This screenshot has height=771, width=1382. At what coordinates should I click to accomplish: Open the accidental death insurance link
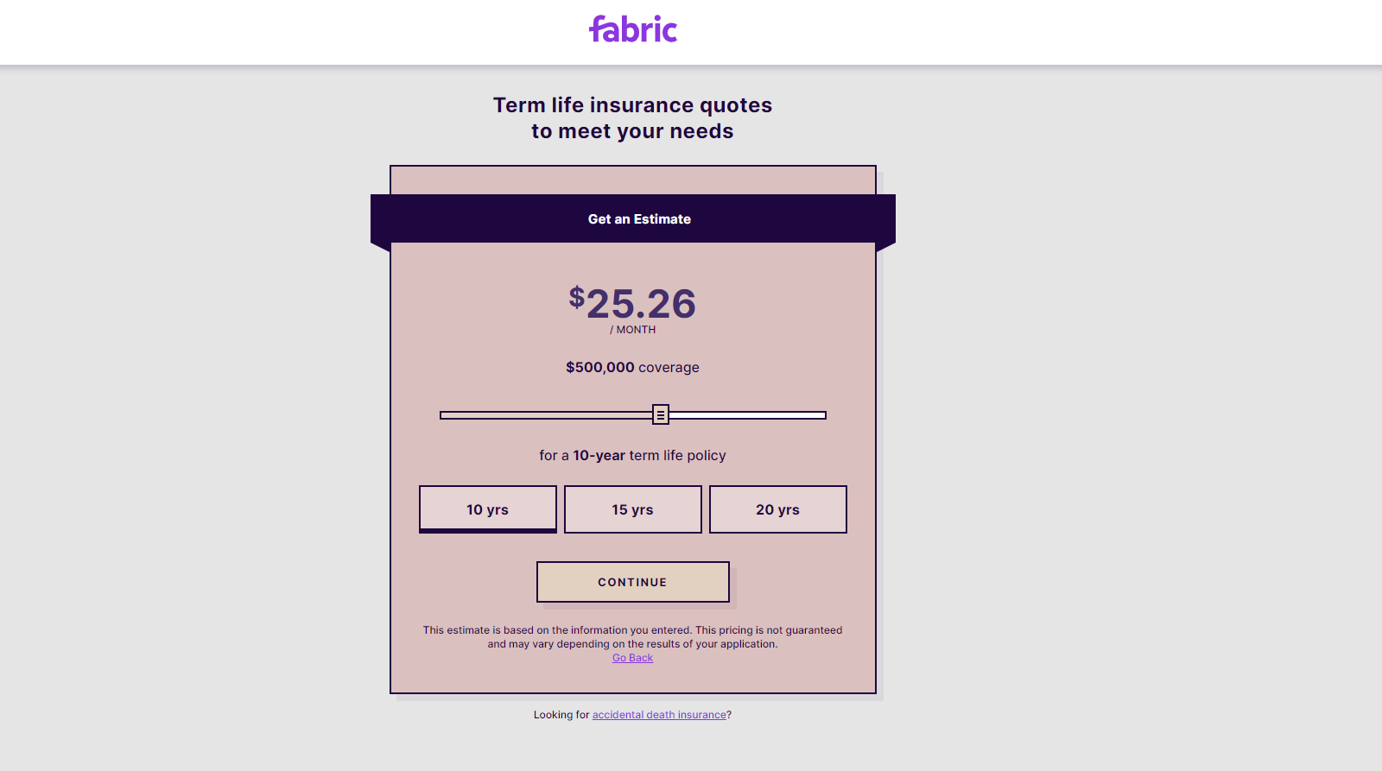[659, 715]
